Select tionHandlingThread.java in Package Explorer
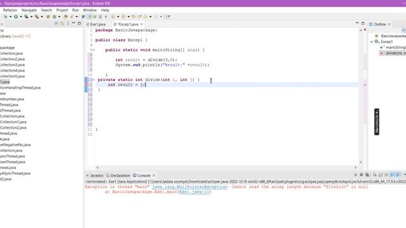 [20, 87]
